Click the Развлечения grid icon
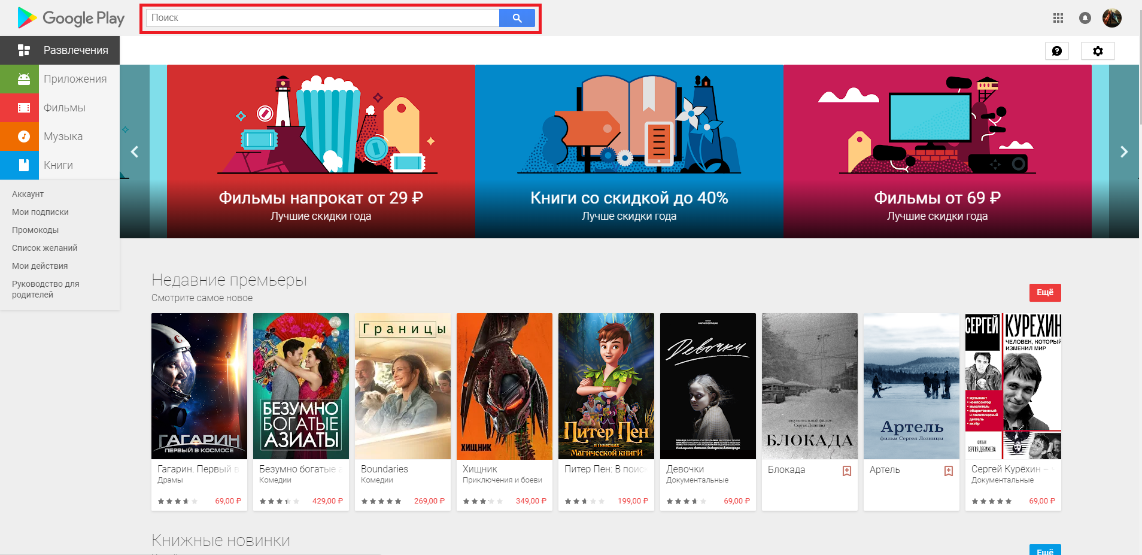Viewport: 1142px width, 555px height. [24, 50]
